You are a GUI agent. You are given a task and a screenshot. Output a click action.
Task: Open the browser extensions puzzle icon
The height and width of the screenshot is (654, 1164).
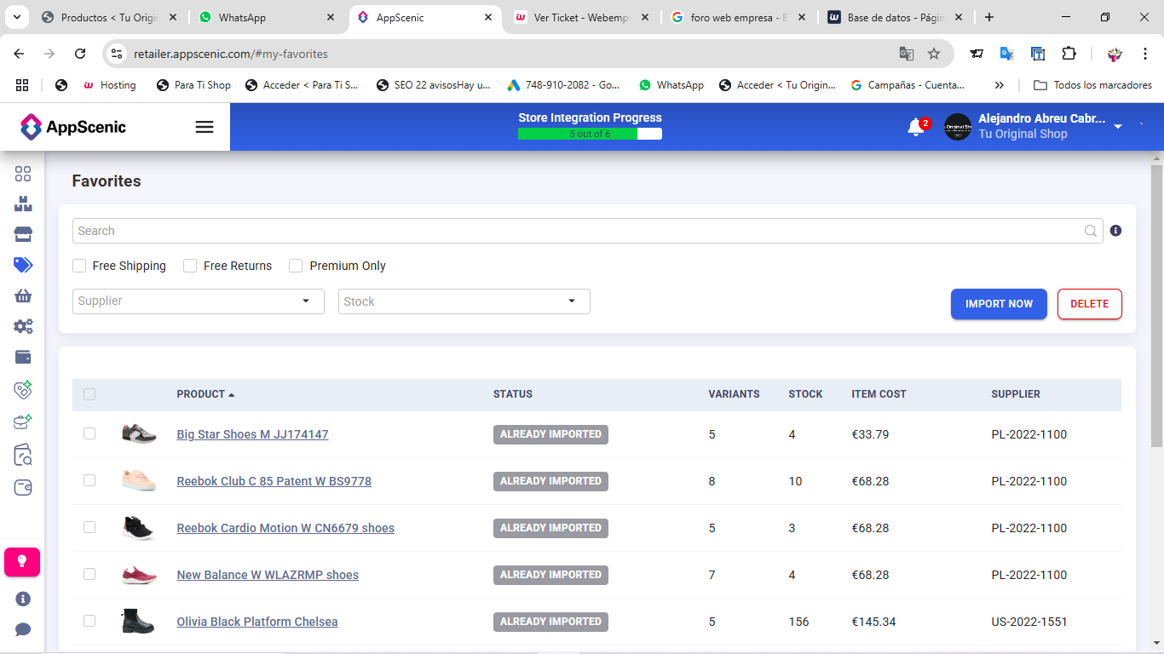pyautogui.click(x=1069, y=54)
